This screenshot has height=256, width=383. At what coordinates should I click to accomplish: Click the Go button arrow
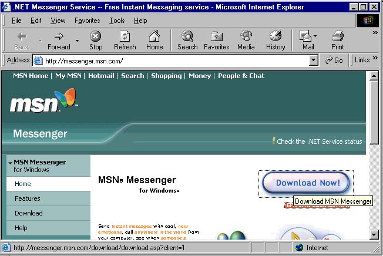[330, 60]
